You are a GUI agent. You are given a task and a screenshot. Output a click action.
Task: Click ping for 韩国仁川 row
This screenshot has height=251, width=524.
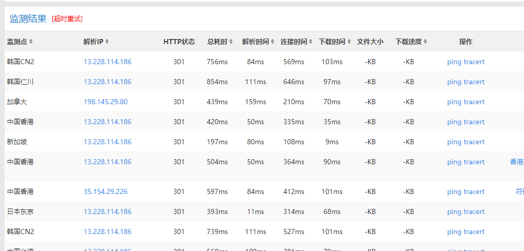tap(454, 82)
